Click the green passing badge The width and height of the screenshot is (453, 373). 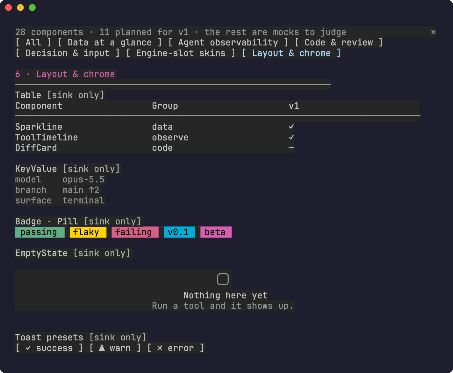point(40,232)
